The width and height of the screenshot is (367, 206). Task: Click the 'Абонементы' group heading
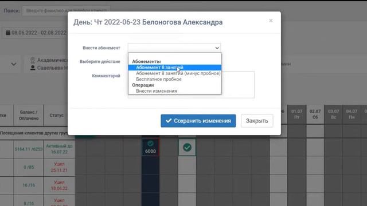coord(146,61)
